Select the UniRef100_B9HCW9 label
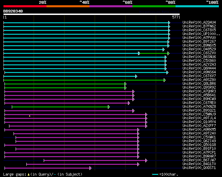The image size is (222, 177). [199, 99]
